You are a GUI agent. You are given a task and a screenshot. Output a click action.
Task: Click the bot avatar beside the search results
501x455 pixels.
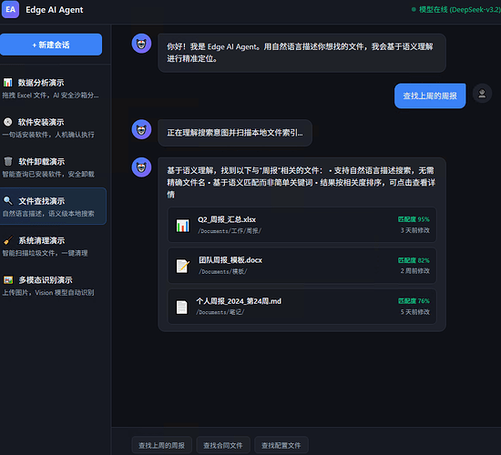141,167
